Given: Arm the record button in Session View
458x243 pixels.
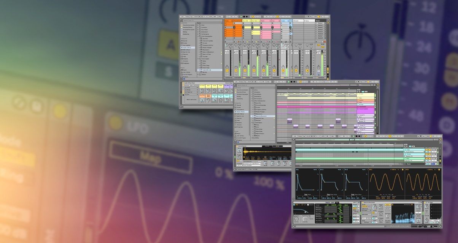Looking at the screenshot, I should coord(247,17).
